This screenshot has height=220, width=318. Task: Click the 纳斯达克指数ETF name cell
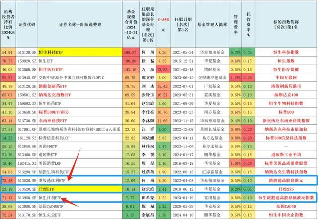[80, 95]
